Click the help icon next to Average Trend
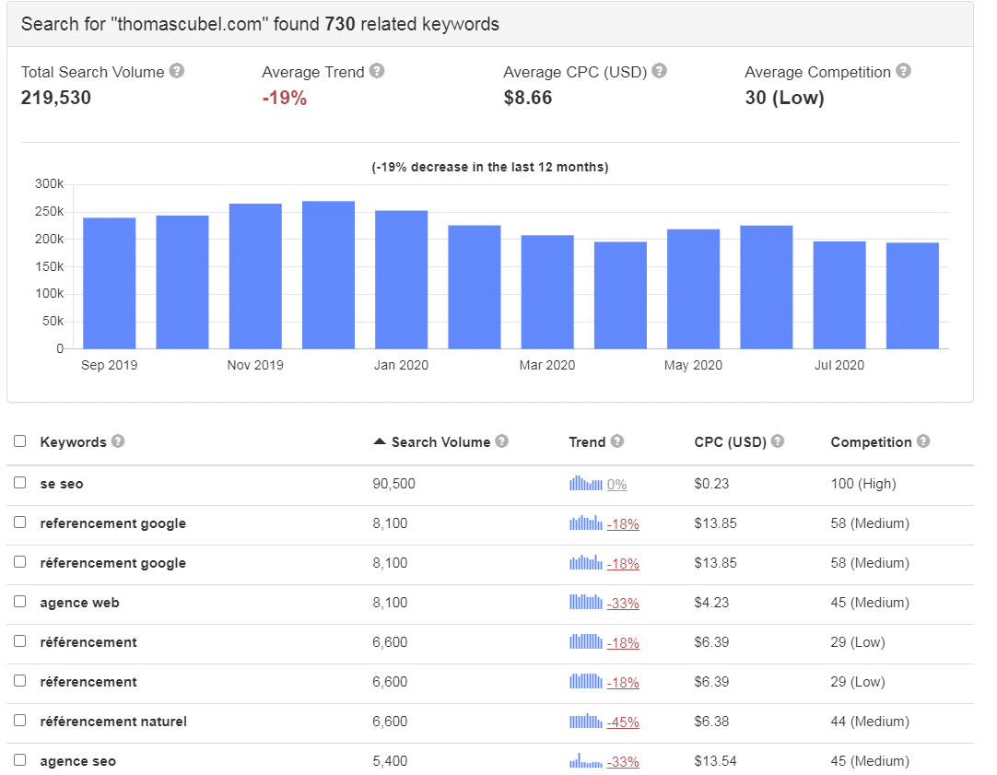997x775 pixels. point(378,71)
